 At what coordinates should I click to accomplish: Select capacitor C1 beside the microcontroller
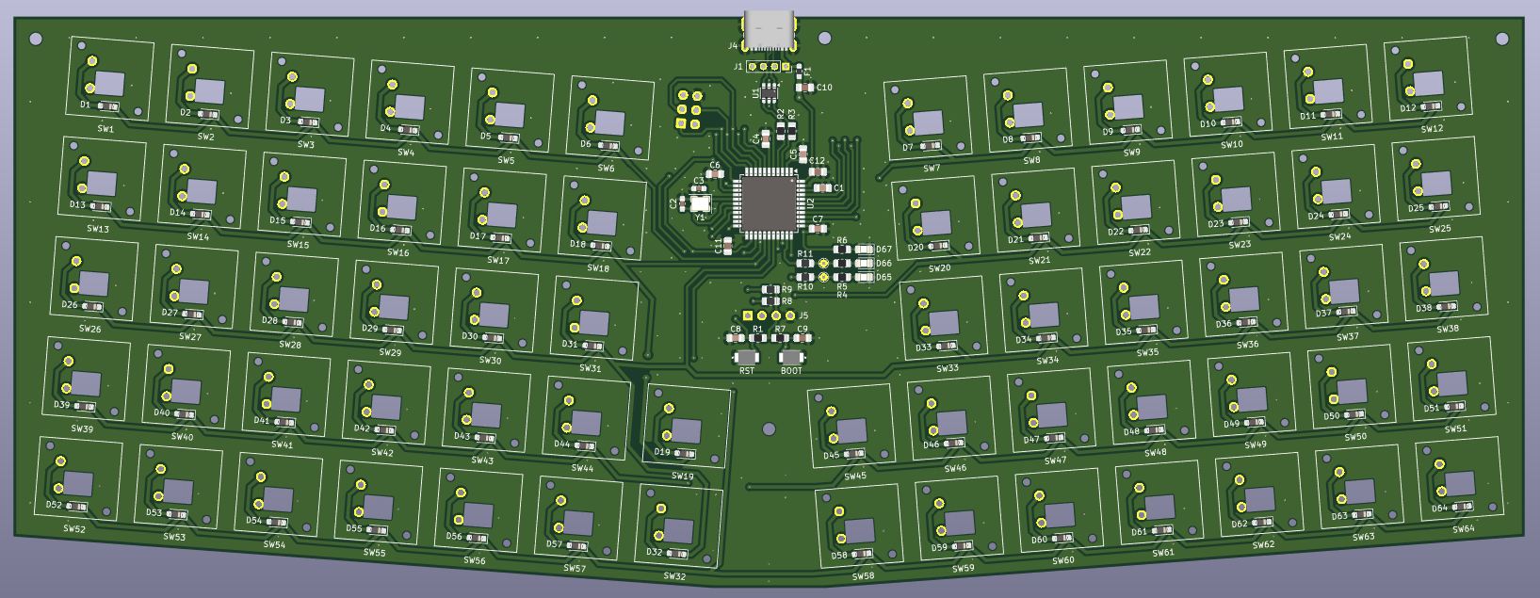tap(822, 188)
